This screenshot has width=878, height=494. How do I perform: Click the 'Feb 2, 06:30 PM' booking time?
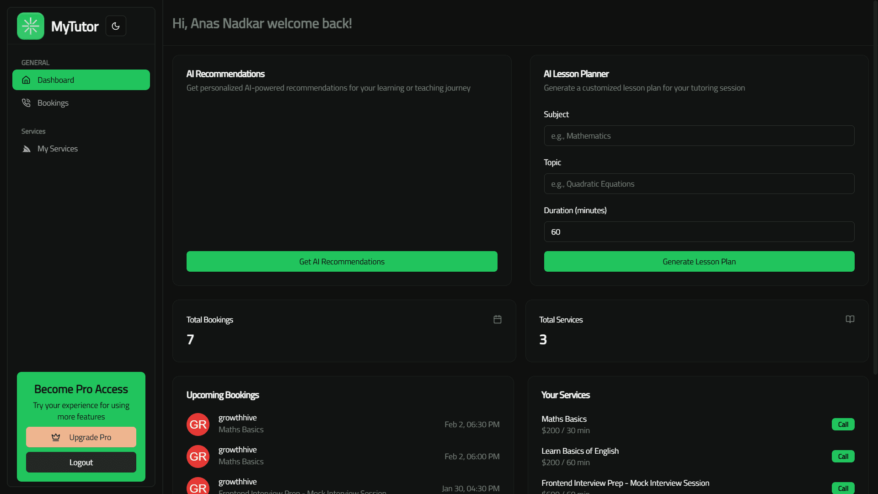(x=472, y=424)
